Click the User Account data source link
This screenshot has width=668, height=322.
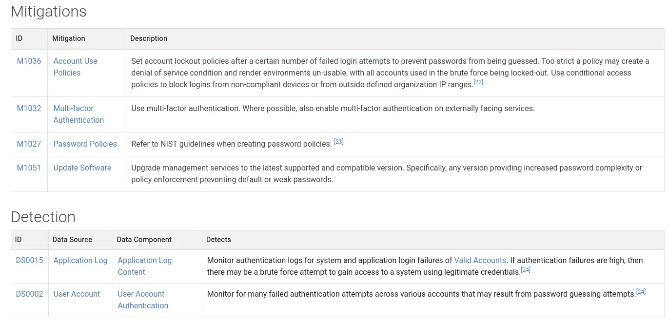click(77, 294)
